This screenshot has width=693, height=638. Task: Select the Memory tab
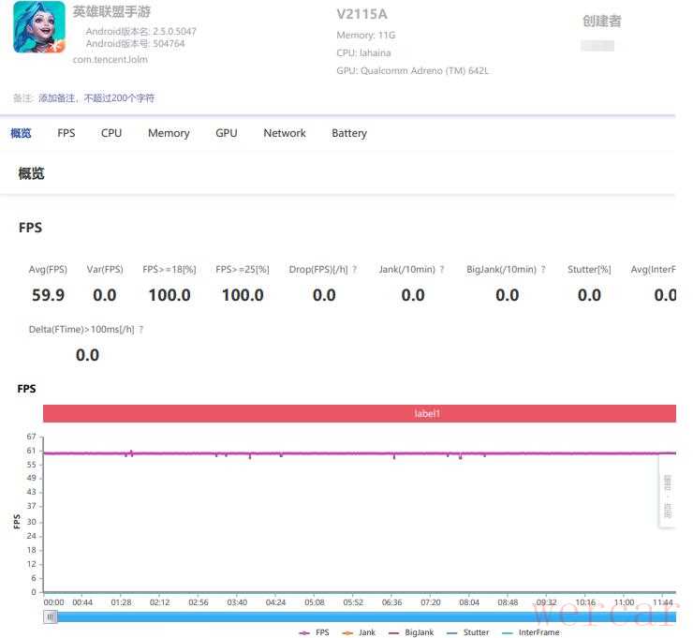[169, 133]
